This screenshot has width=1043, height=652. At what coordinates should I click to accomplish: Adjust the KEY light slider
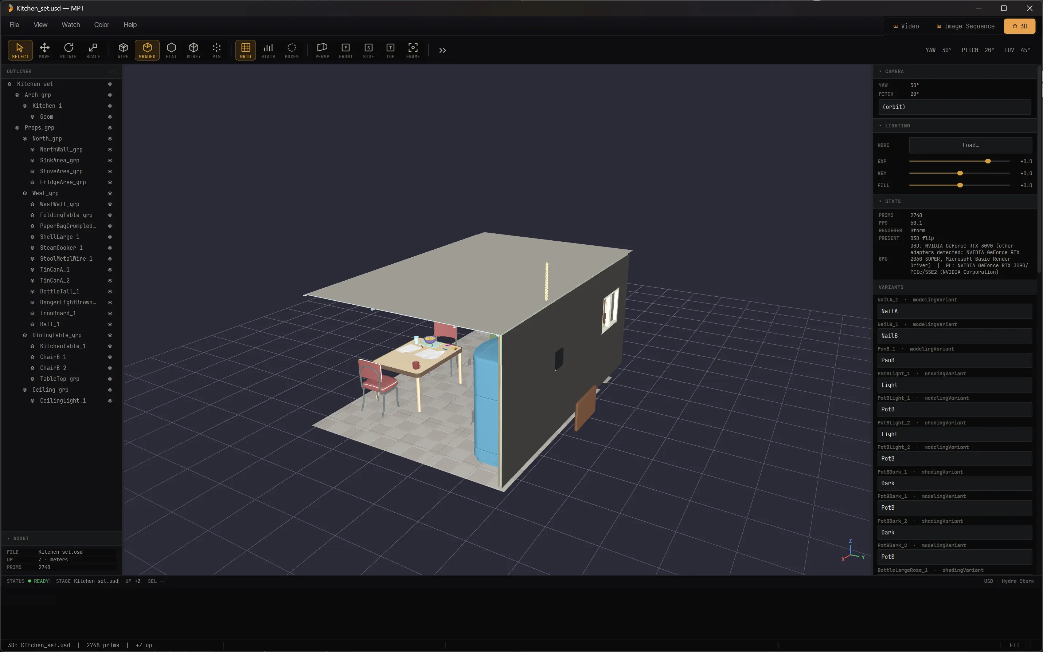click(x=959, y=173)
